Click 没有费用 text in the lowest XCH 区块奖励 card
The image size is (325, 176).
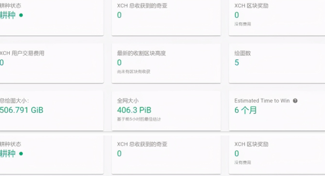[x=243, y=162]
